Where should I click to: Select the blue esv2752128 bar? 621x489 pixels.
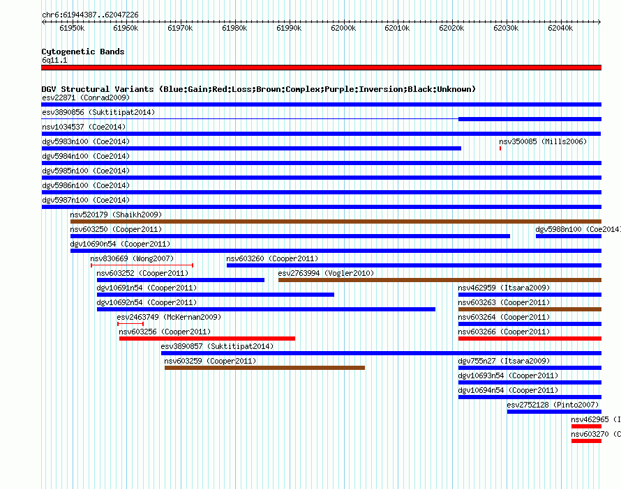[x=555, y=412]
